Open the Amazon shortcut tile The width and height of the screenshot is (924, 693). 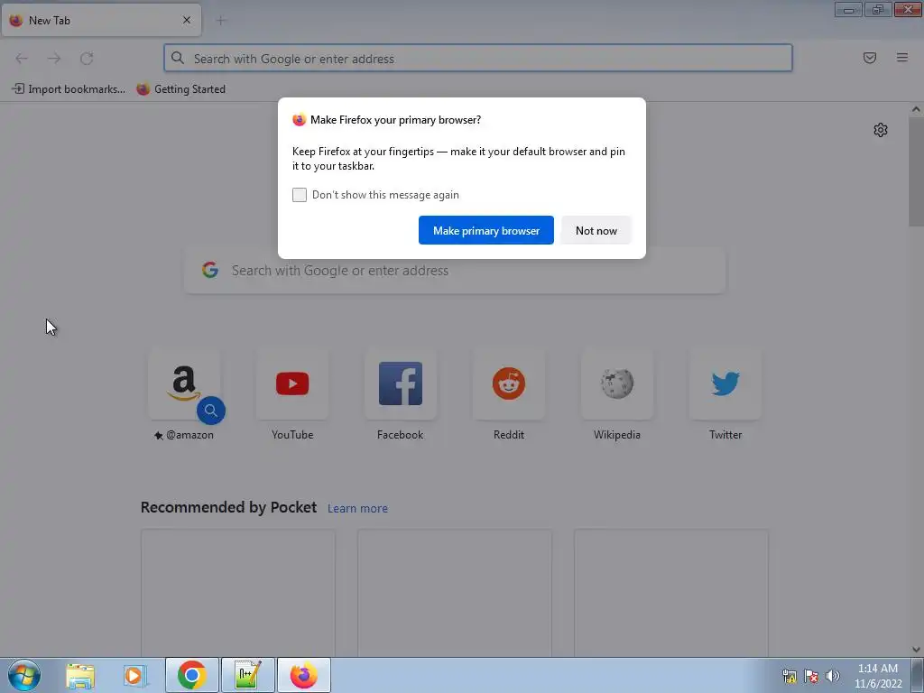click(184, 384)
